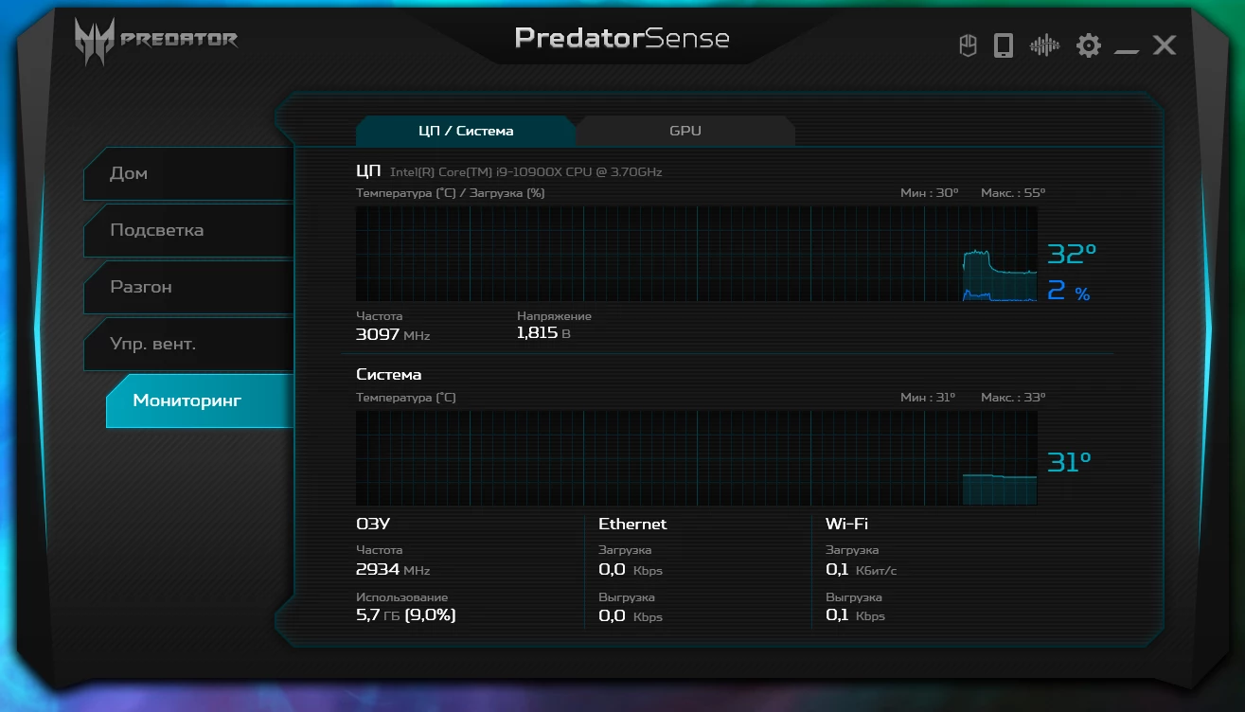Image resolution: width=1245 pixels, height=712 pixels.
Task: Click the Ethernet heading
Action: 632,524
